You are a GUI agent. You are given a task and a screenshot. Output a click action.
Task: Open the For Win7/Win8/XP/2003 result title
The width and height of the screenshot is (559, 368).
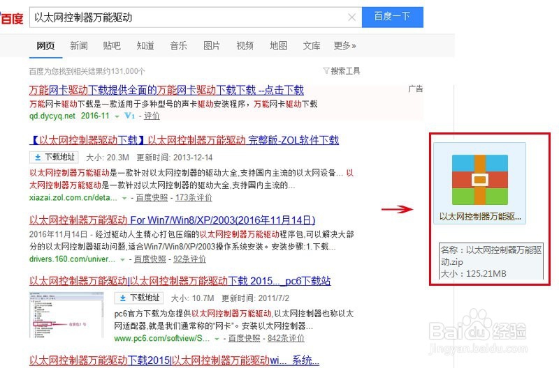point(172,220)
